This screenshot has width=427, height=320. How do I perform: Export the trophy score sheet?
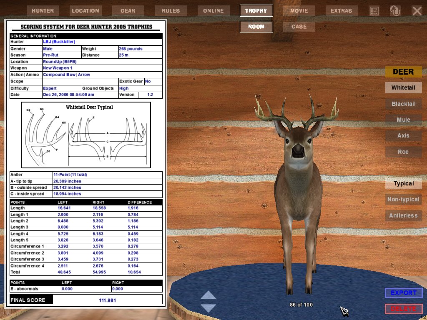pos(404,293)
